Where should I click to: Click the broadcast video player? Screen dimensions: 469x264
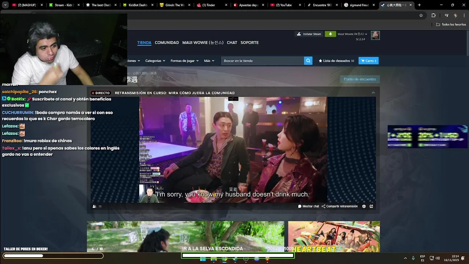coord(233,150)
